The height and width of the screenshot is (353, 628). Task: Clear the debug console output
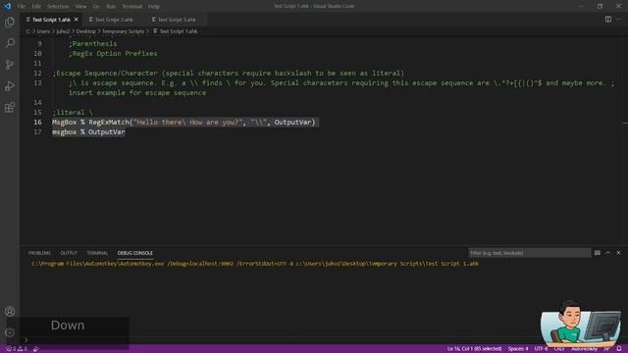tap(598, 253)
